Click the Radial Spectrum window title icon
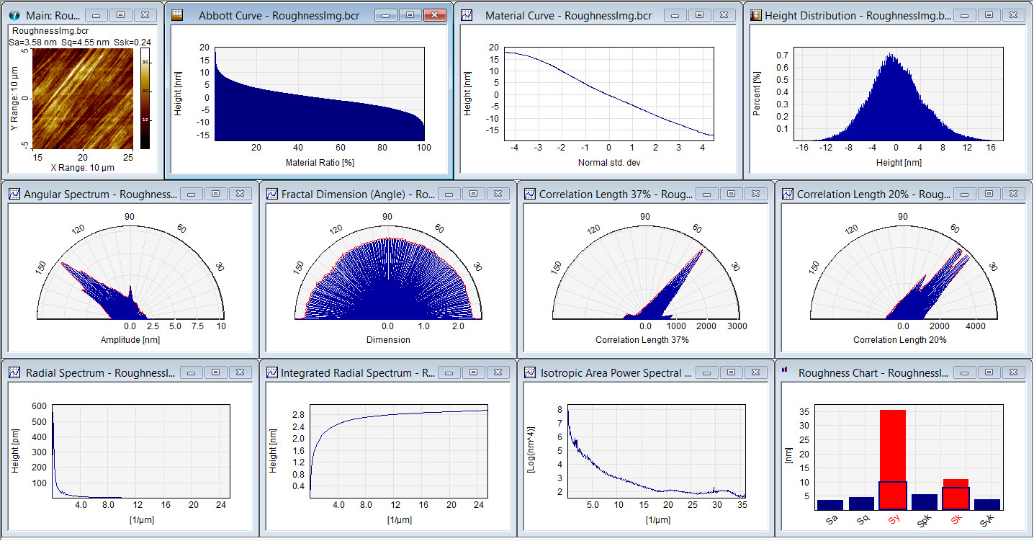The width and height of the screenshot is (1034, 541). (14, 372)
